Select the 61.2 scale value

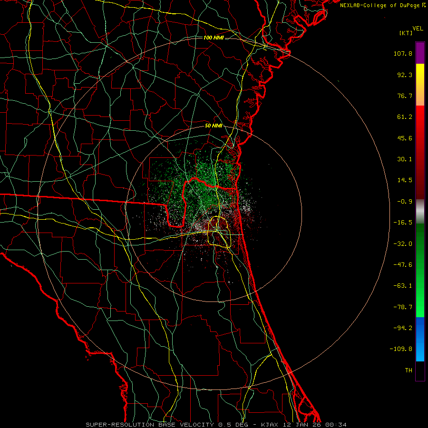[x=405, y=117]
